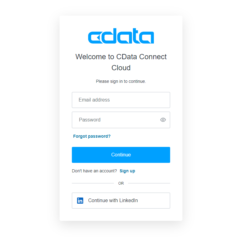This screenshot has height=238, width=242.
Task: Select Continue with LinkedIn button
Action: click(121, 201)
